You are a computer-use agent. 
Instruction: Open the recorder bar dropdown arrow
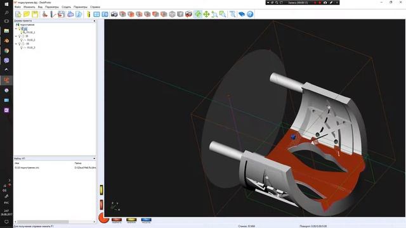(x=268, y=3)
